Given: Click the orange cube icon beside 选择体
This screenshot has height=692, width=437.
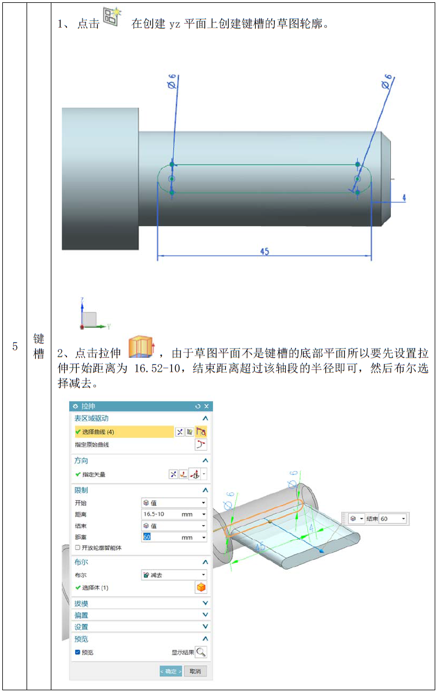Looking at the screenshot, I should click(201, 588).
